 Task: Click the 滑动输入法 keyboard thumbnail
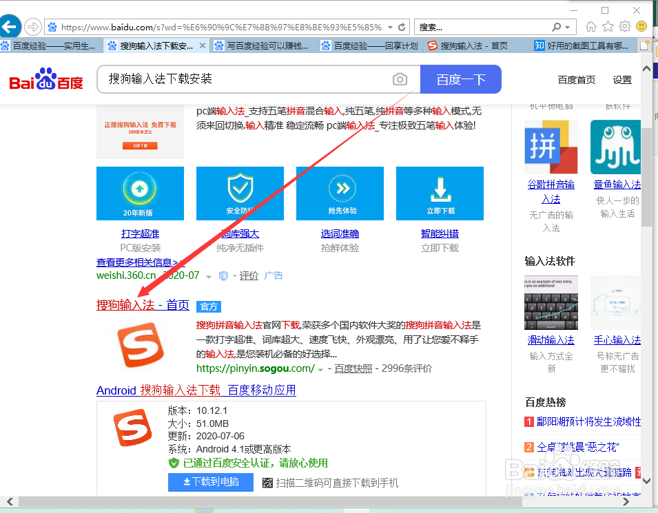click(551, 302)
